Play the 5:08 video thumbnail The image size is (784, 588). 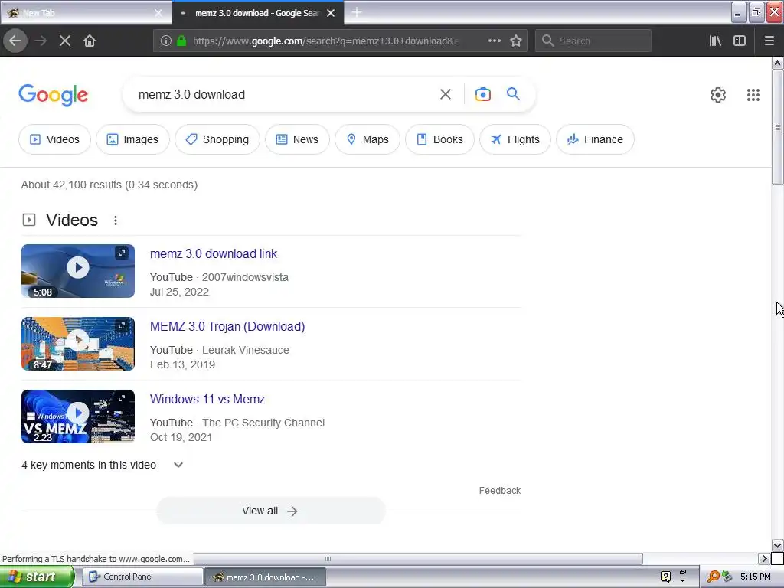coord(78,271)
